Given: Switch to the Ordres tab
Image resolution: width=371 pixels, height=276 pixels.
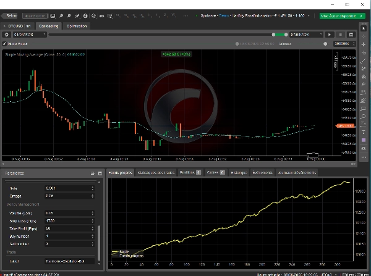Looking at the screenshot, I should click(x=216, y=173).
